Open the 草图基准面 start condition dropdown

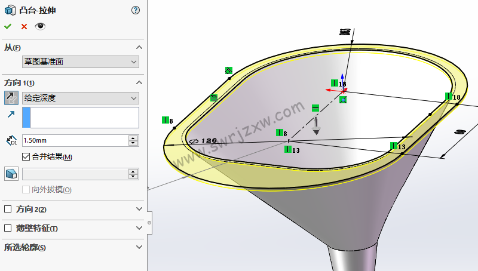(x=81, y=62)
